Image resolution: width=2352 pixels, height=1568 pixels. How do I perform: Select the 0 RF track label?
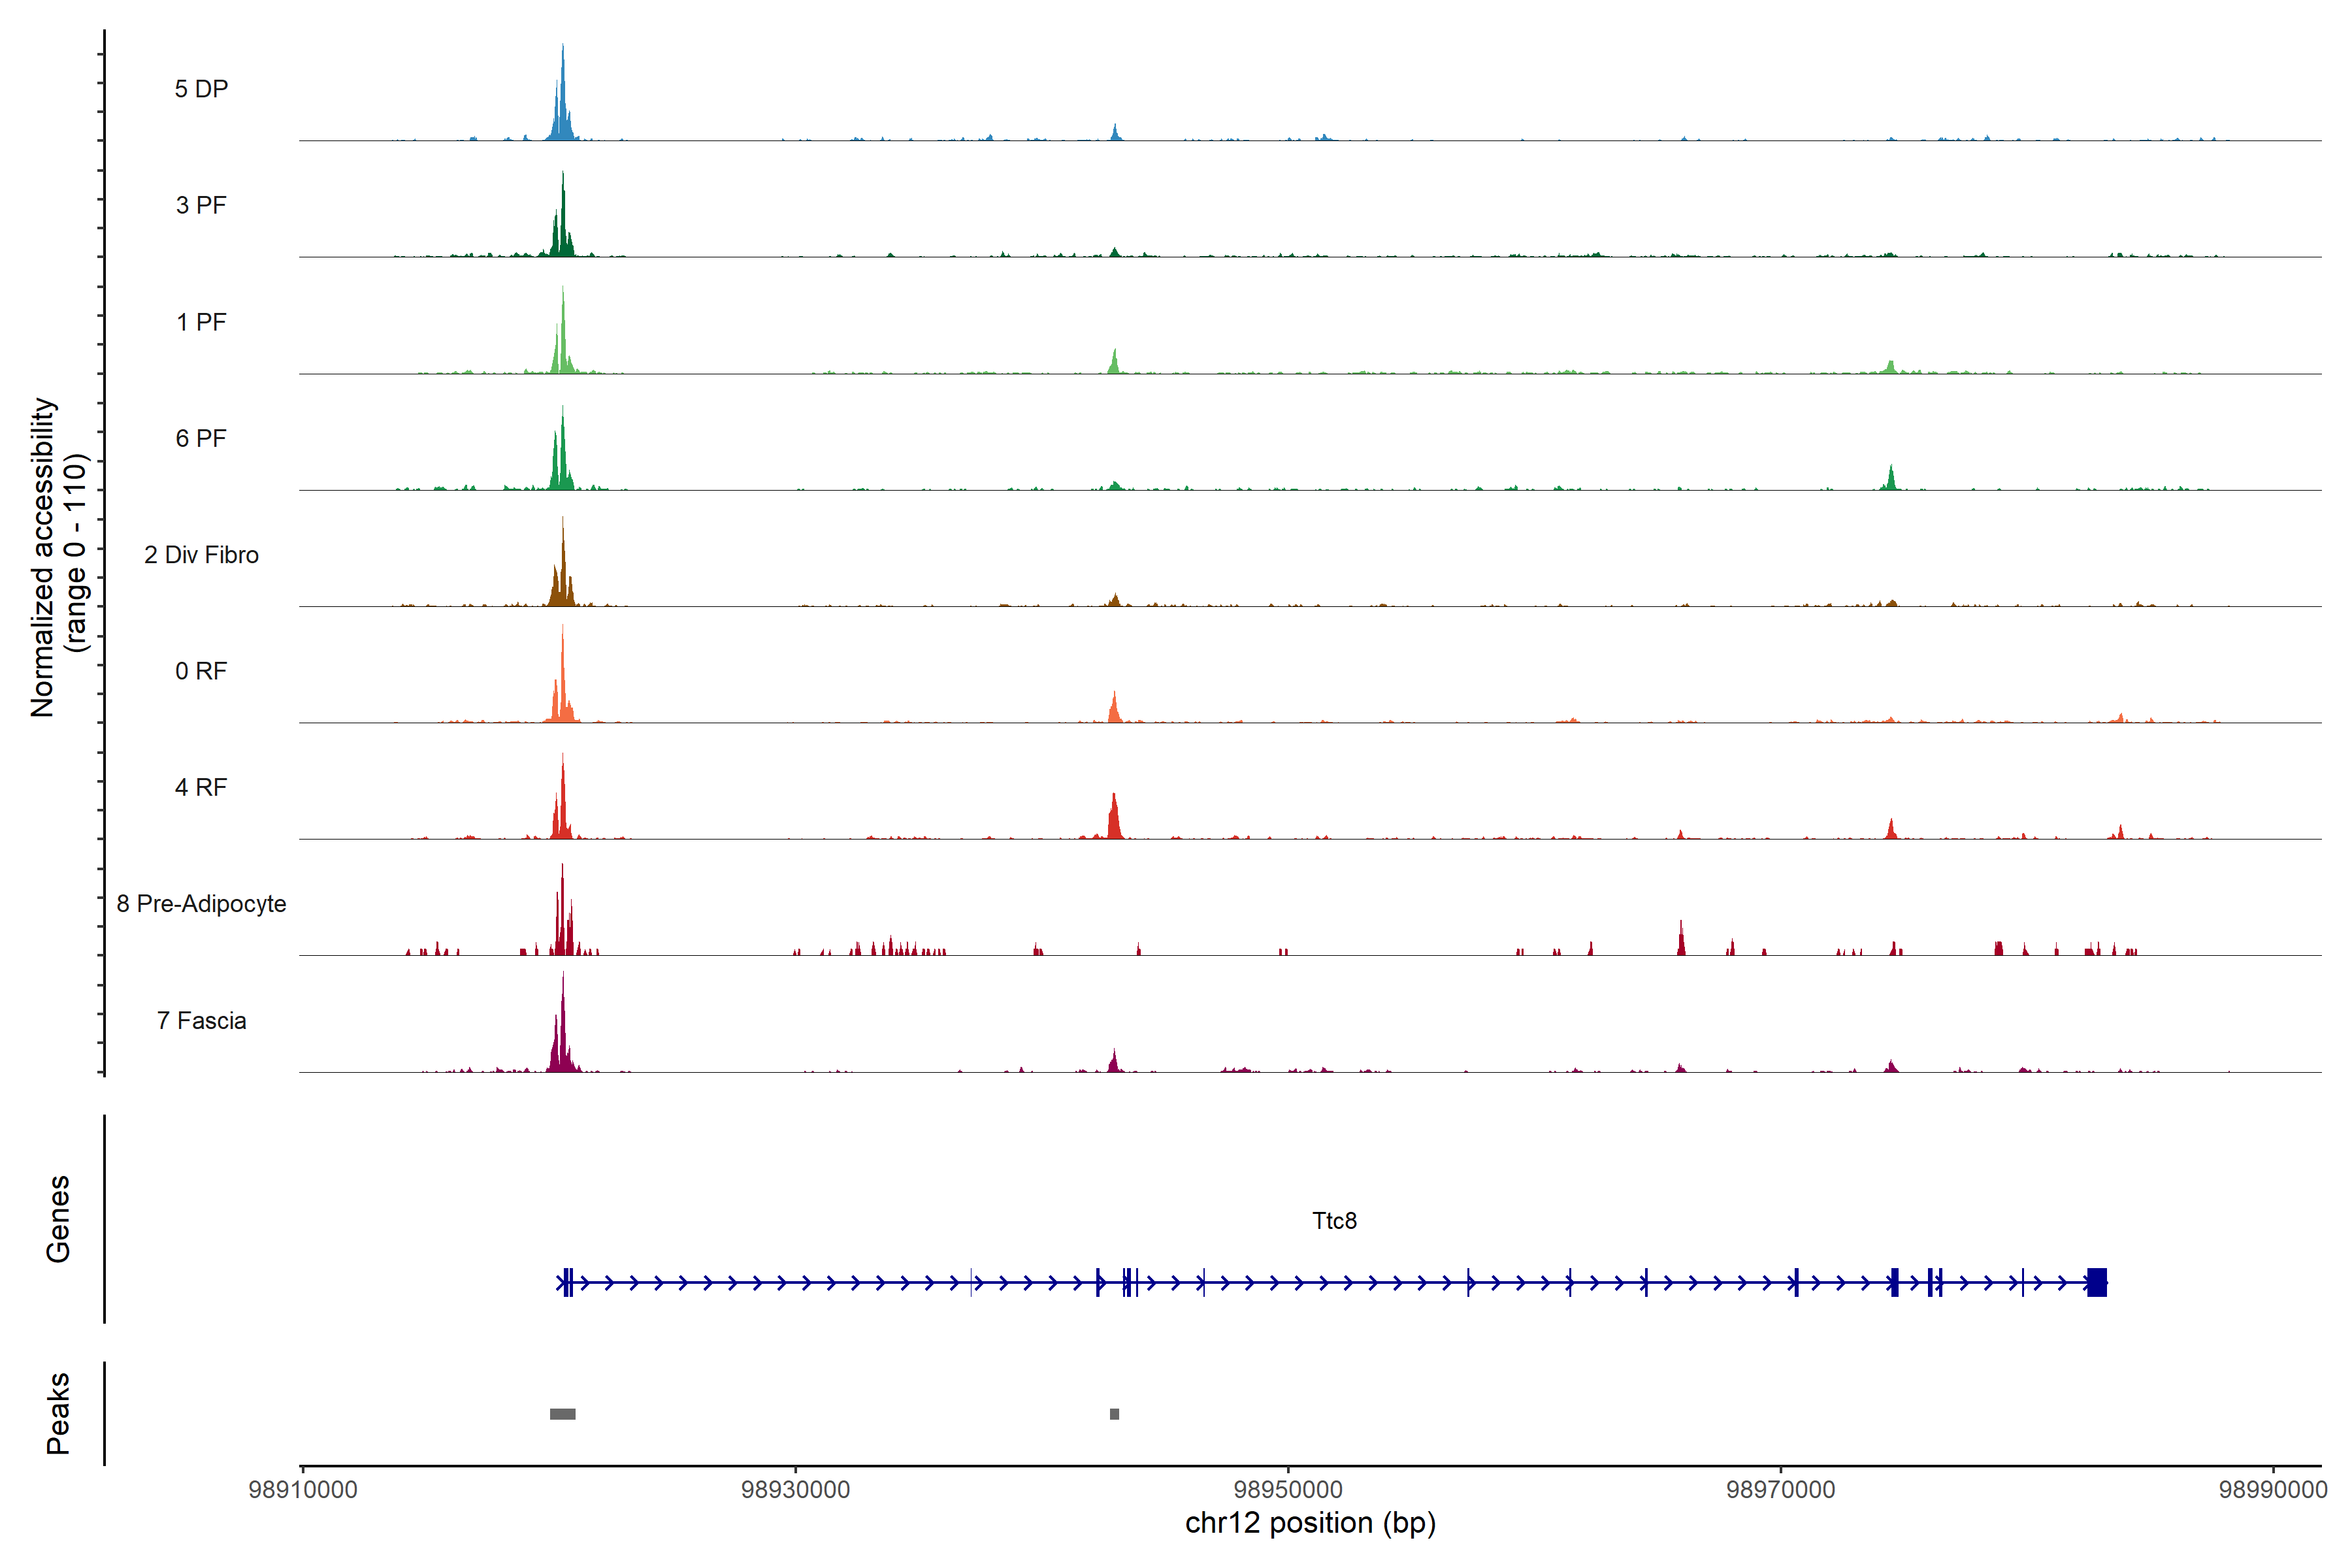201,671
